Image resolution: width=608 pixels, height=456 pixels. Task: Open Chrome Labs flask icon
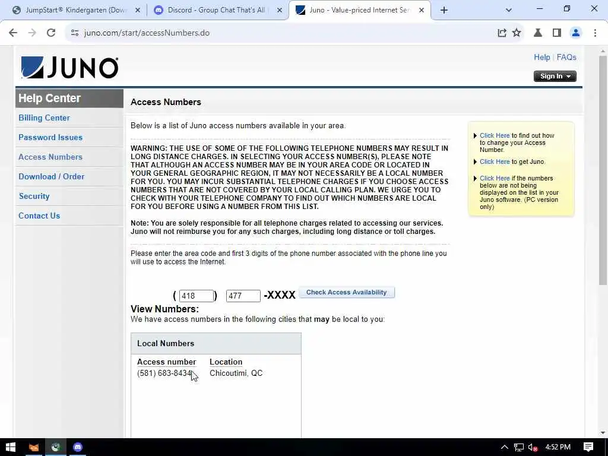pyautogui.click(x=538, y=33)
